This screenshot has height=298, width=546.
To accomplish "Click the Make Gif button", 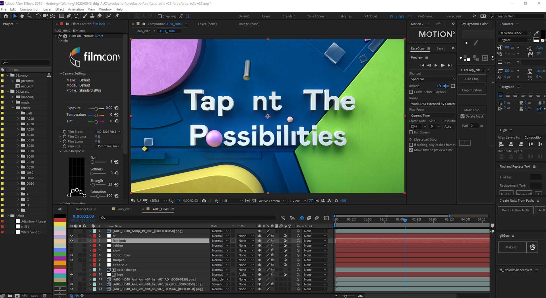I will click(512, 247).
